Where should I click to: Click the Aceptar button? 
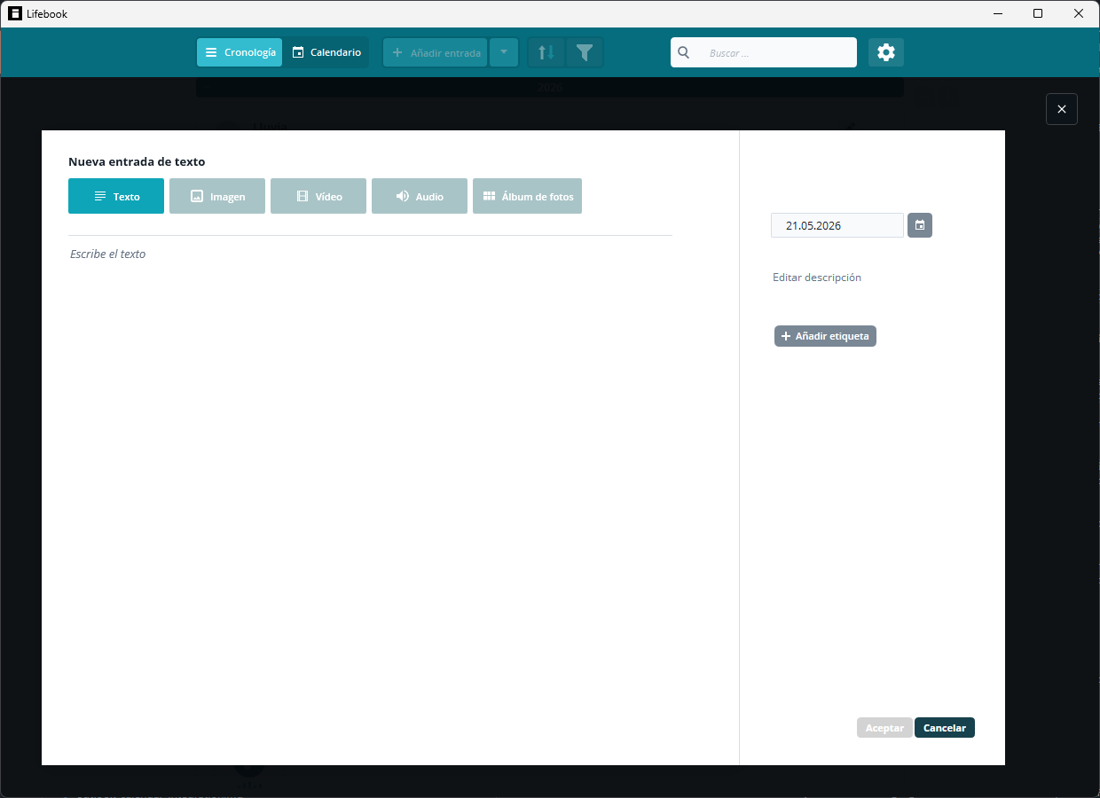click(884, 728)
